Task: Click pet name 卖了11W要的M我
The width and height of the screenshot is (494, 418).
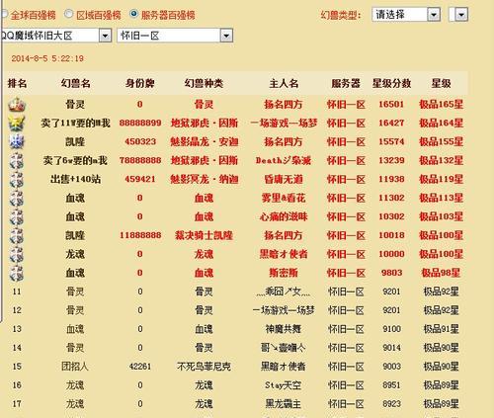Action: click(75, 124)
